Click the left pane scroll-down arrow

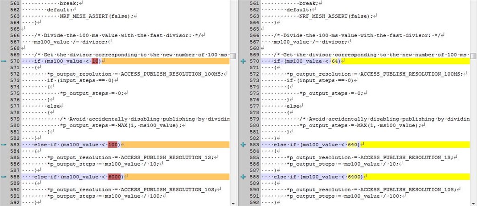coord(233,203)
